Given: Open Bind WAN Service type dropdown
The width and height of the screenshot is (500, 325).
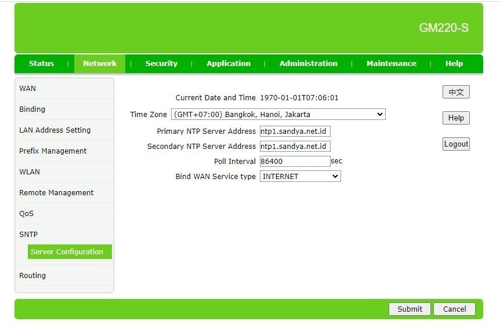Looking at the screenshot, I should coord(300,177).
